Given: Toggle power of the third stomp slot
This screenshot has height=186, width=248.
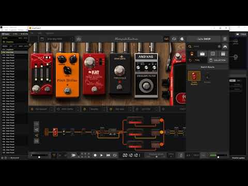Looking at the screenshot, I should coord(85,109).
